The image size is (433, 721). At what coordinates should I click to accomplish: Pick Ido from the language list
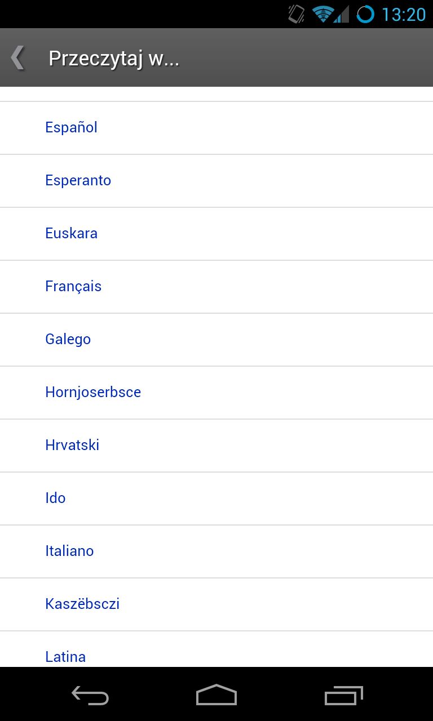[216, 499]
